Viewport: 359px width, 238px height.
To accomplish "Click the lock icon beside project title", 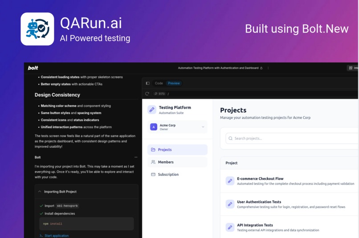I will point(261,68).
